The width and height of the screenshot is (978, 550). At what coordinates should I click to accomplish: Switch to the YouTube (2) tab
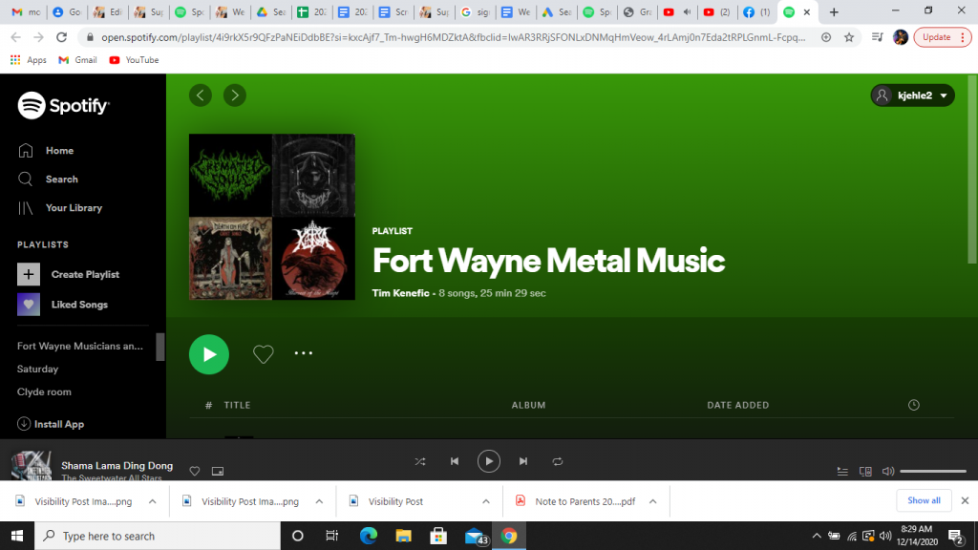pyautogui.click(x=716, y=11)
